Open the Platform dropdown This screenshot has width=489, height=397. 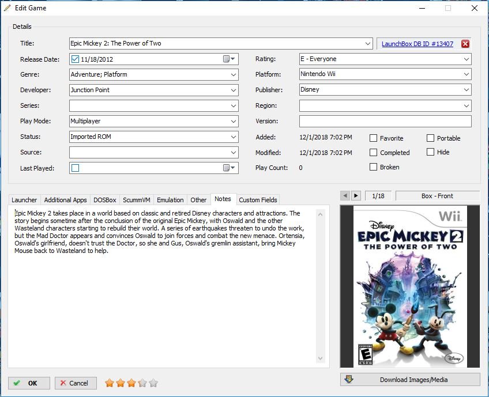click(x=467, y=74)
